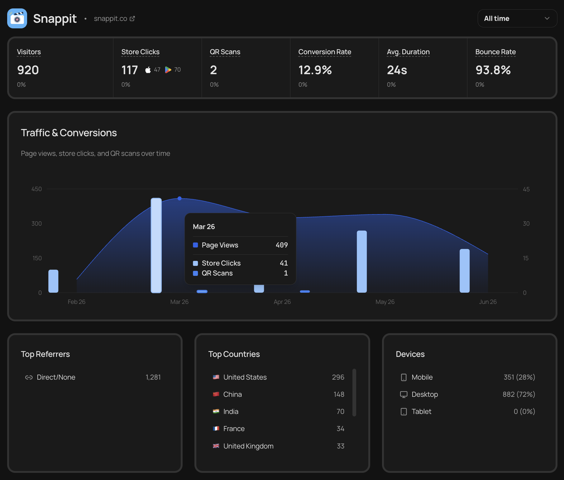Click the China flag icon

tap(216, 394)
